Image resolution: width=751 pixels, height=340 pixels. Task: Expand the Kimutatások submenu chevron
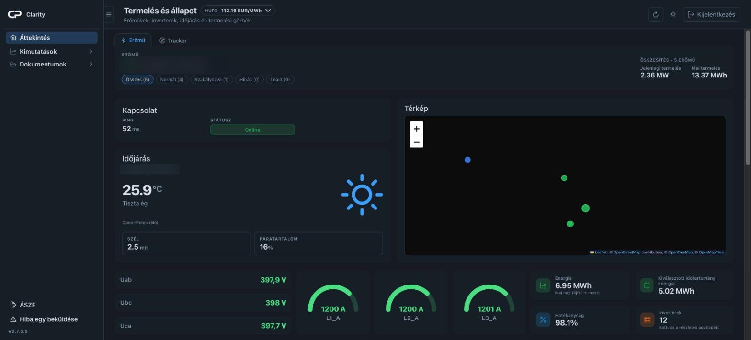tap(91, 52)
